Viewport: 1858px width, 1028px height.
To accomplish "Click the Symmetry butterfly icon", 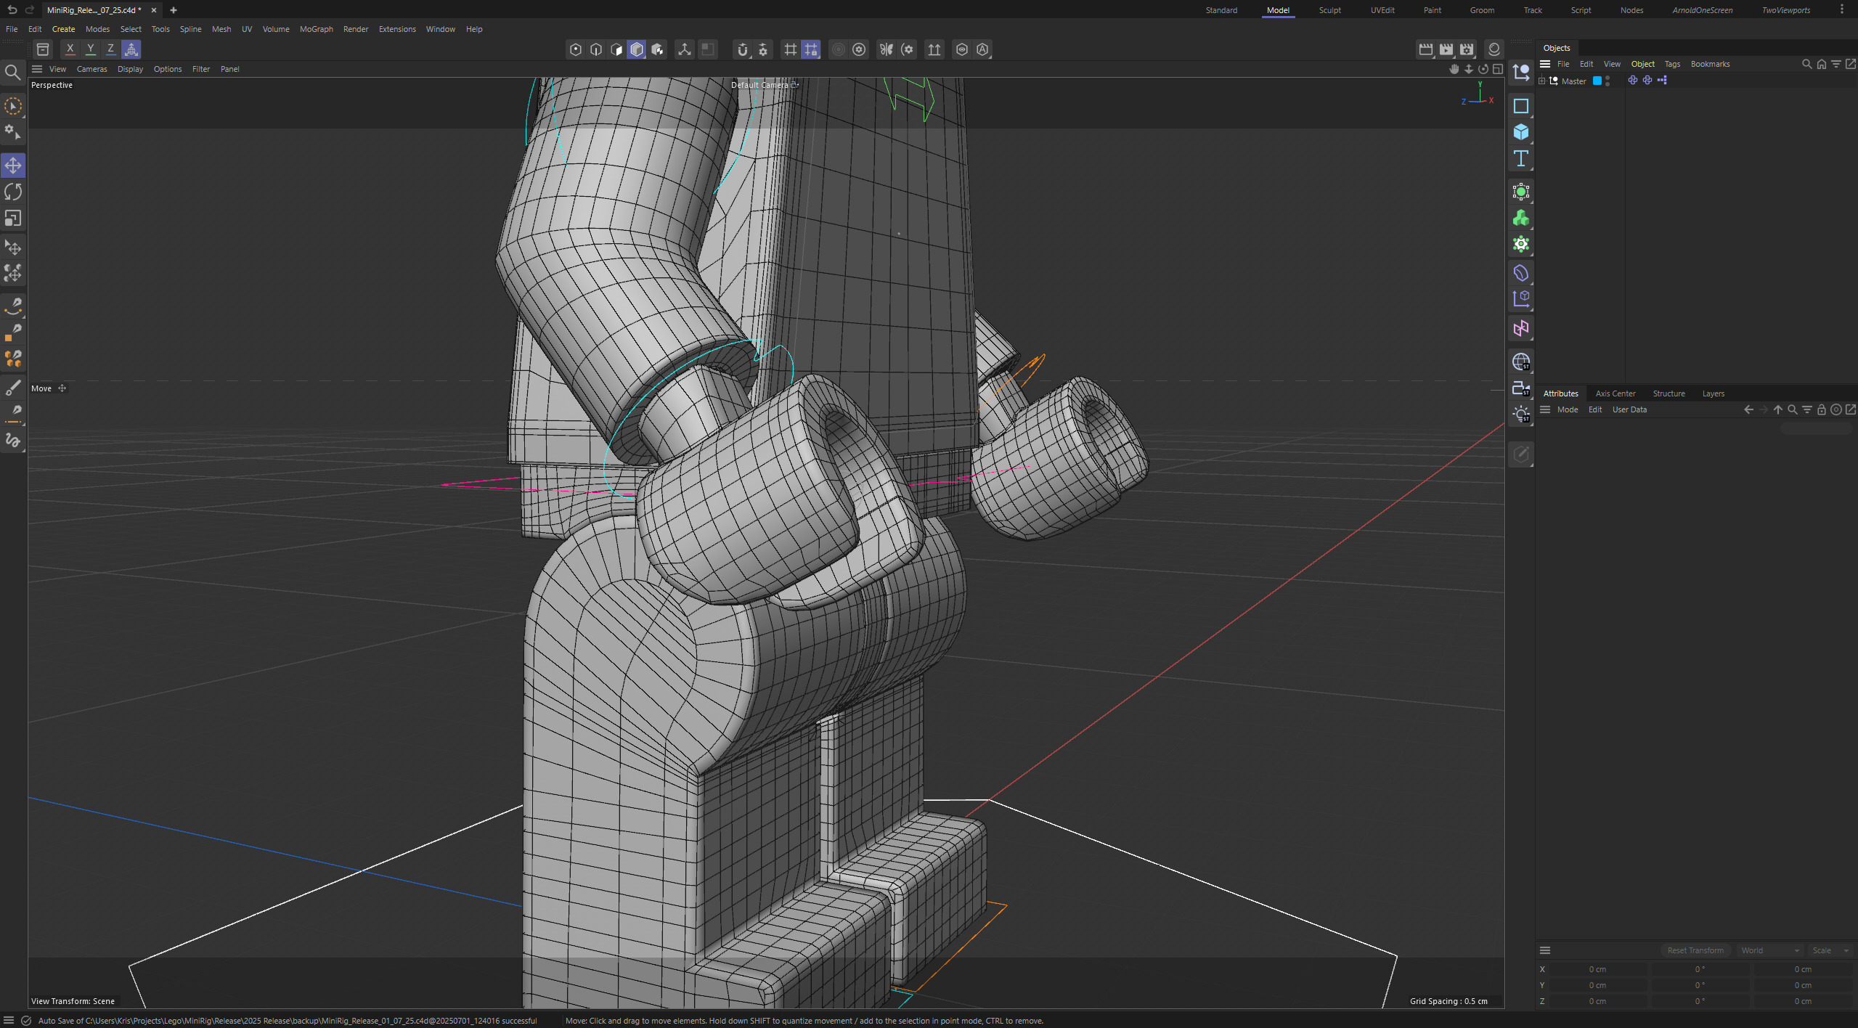I will point(886,49).
